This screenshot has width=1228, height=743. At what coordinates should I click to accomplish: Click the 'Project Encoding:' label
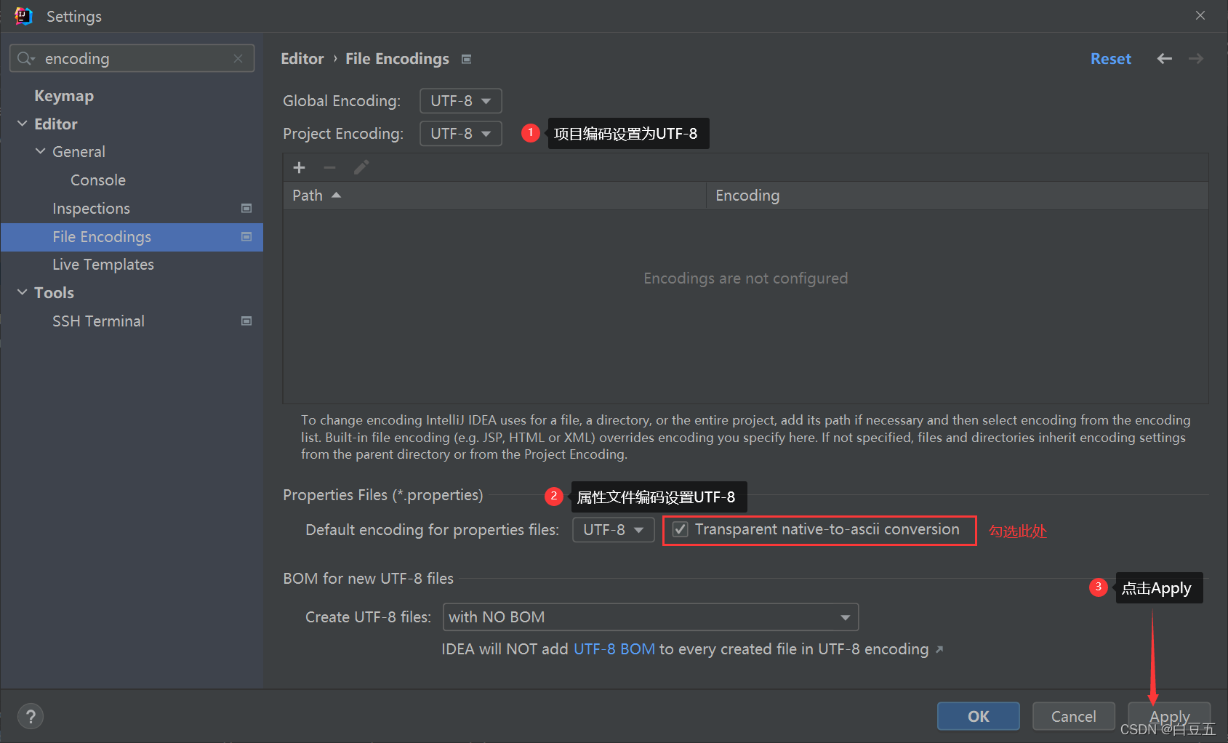click(x=343, y=134)
